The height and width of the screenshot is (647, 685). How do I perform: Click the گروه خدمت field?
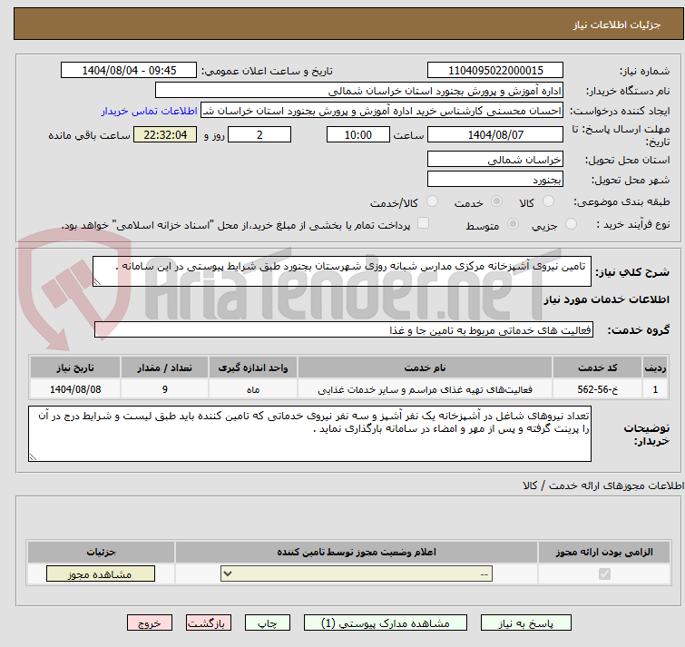[x=344, y=329]
